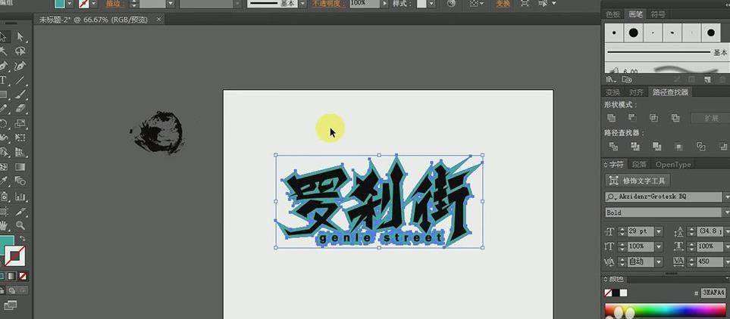Click the Minus Front shape mode icon
Screen dimensions: 730x319
pos(632,118)
